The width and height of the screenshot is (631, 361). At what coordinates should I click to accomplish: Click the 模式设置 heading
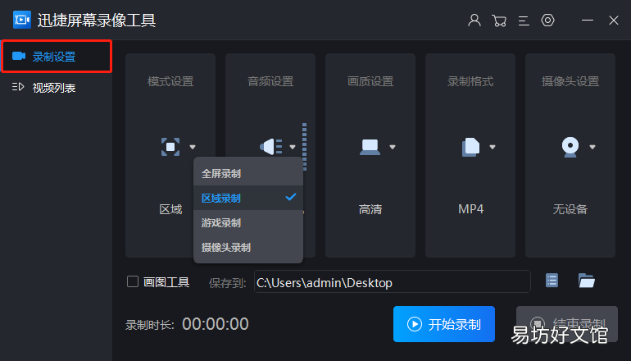170,81
